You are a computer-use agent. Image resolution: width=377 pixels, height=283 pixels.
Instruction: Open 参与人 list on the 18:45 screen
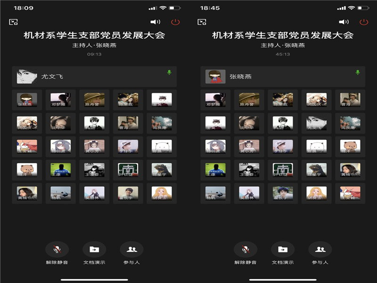(320, 250)
